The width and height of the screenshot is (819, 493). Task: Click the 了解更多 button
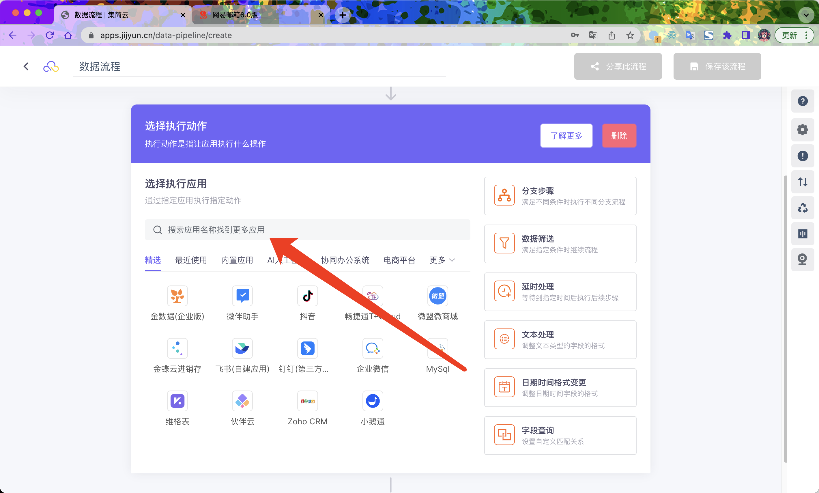point(566,136)
